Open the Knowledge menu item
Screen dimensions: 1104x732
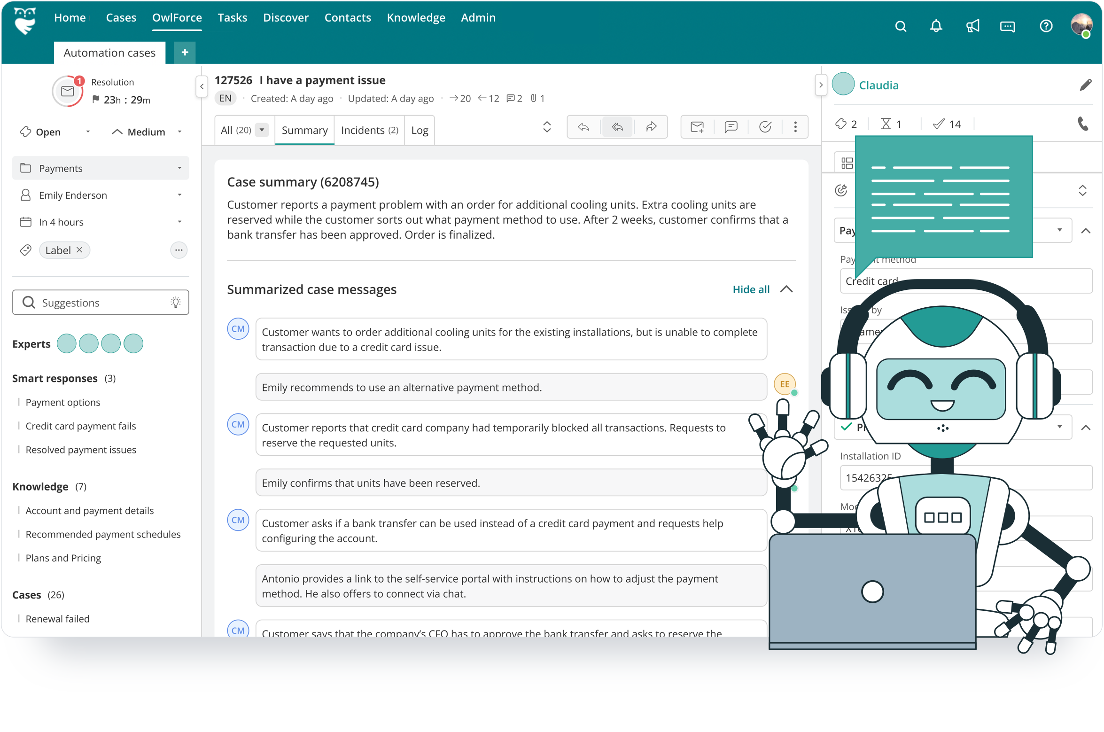416,17
